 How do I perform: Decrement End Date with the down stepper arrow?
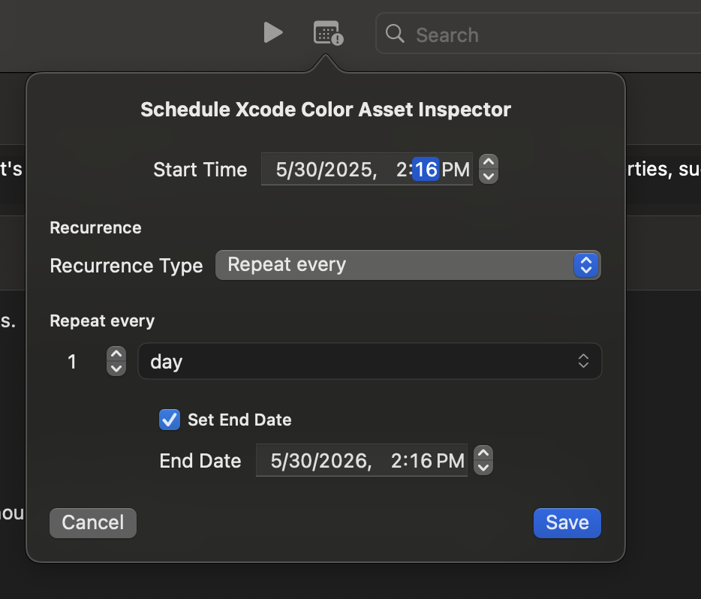483,468
